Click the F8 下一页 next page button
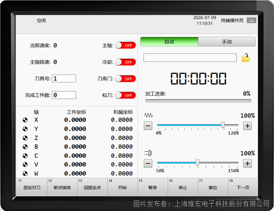 coord(243,187)
